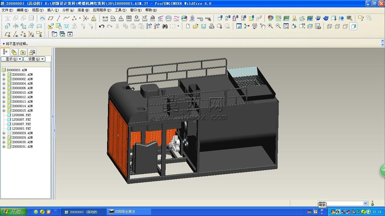Switch to hidden line display style
Screen dimensions: 385x216
[337, 26]
